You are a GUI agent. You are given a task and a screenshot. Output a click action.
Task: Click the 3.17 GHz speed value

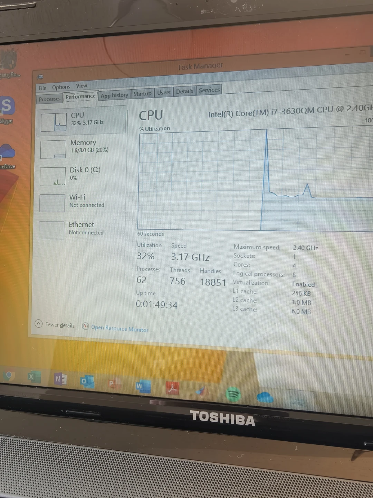[190, 257]
